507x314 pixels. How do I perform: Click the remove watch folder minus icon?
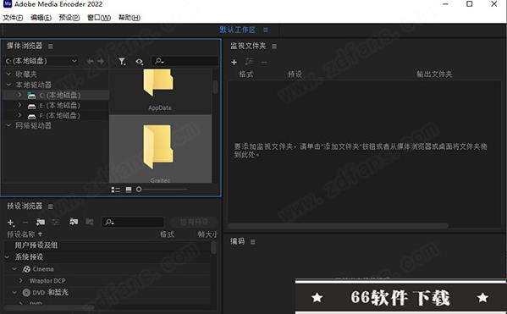264,62
